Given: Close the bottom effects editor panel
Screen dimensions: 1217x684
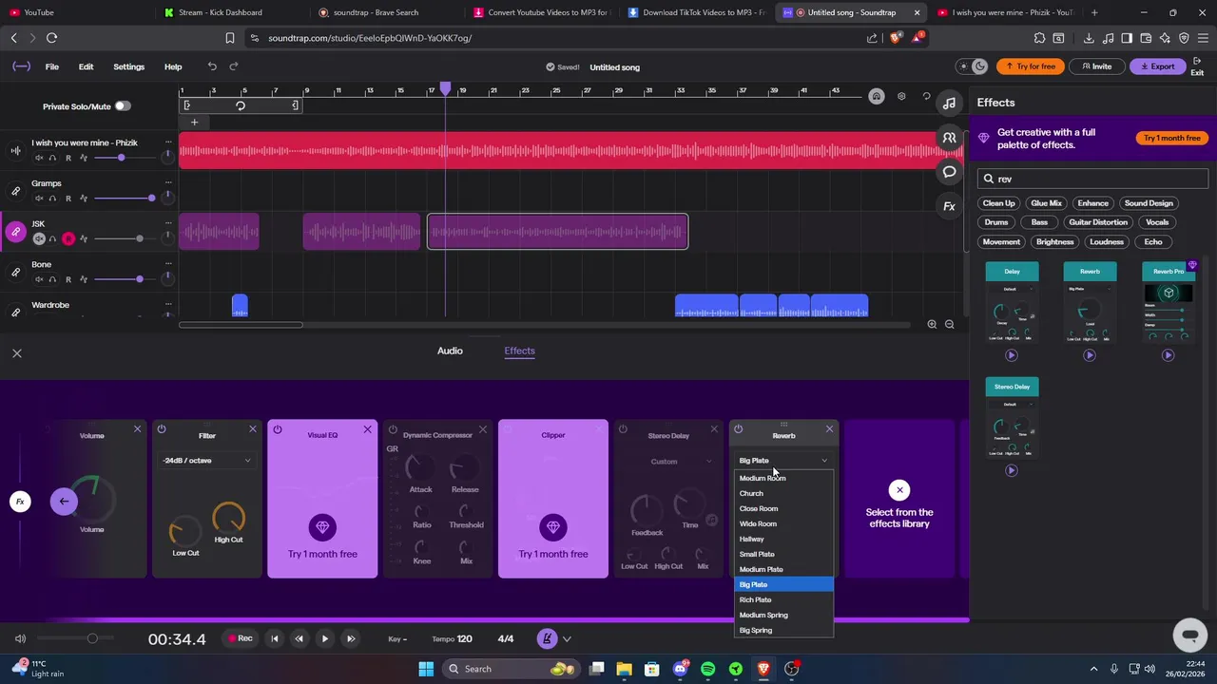Looking at the screenshot, I should coord(16,353).
